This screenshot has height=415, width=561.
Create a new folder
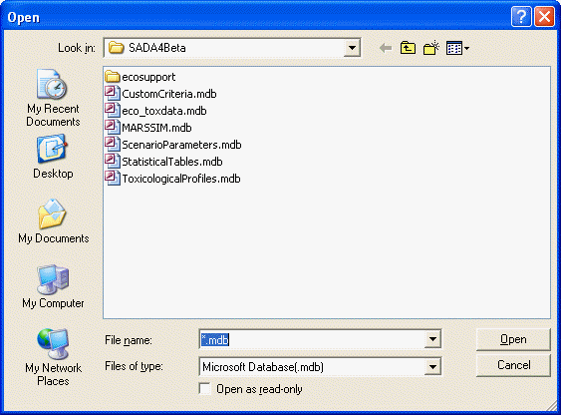tap(431, 48)
